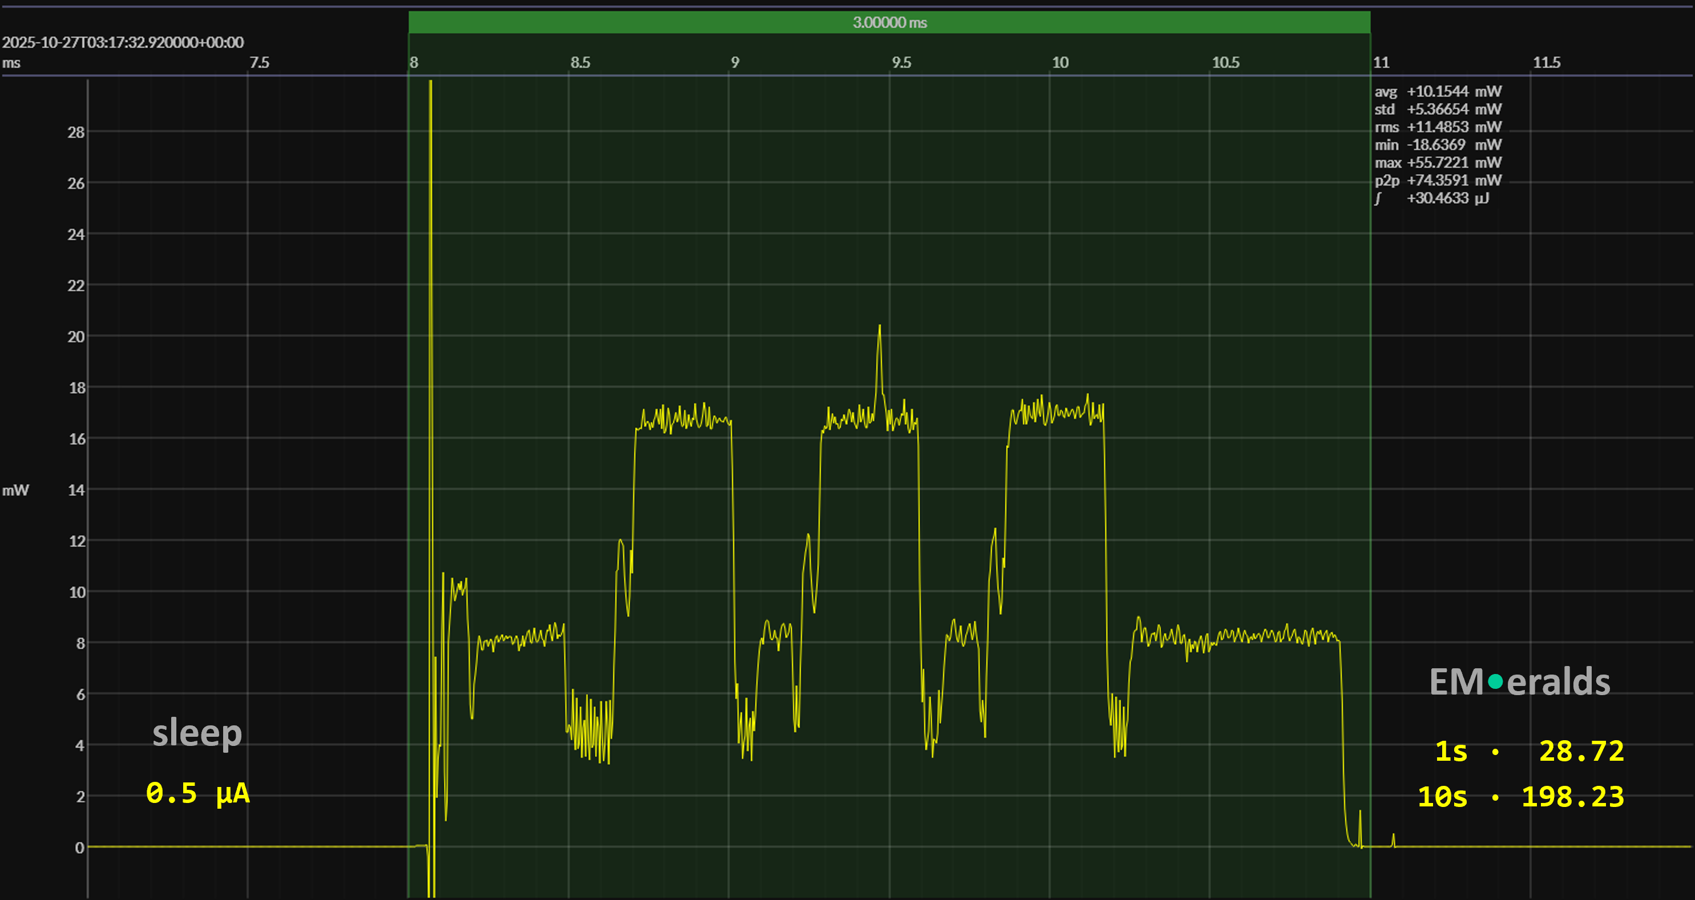Click the p2p +74.3591 mW statistic
The image size is (1695, 900).
click(x=1437, y=180)
